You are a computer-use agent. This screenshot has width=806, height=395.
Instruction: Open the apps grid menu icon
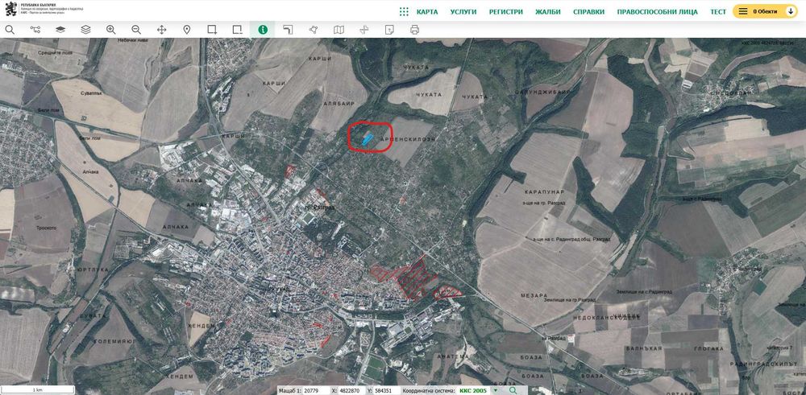404,12
